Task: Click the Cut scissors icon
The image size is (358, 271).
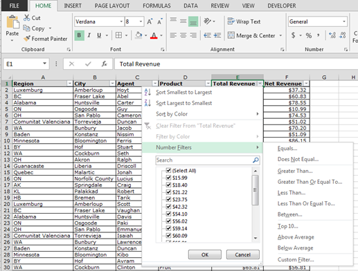Action: pos(27,18)
